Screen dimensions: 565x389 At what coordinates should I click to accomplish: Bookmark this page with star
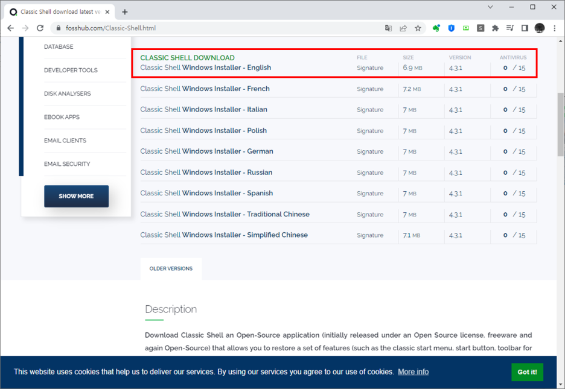(x=418, y=28)
